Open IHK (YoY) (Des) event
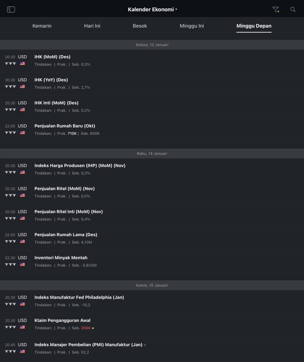Image resolution: width=304 pixels, height=362 pixels. (51, 80)
